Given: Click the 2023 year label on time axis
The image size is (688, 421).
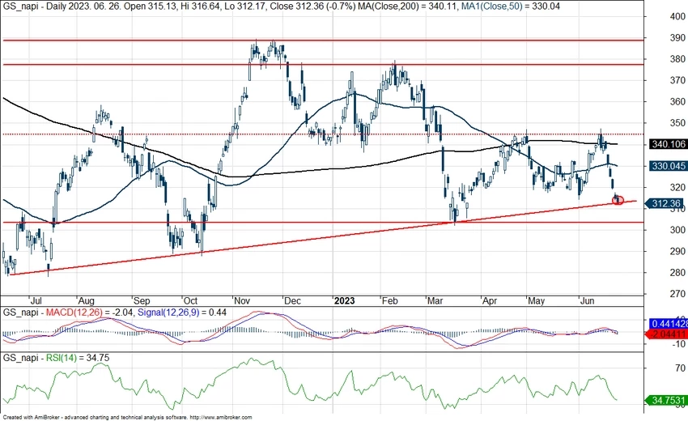Looking at the screenshot, I should [x=346, y=298].
